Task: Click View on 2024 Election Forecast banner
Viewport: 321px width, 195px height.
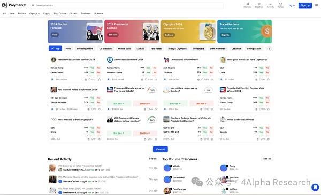Action: (55, 35)
